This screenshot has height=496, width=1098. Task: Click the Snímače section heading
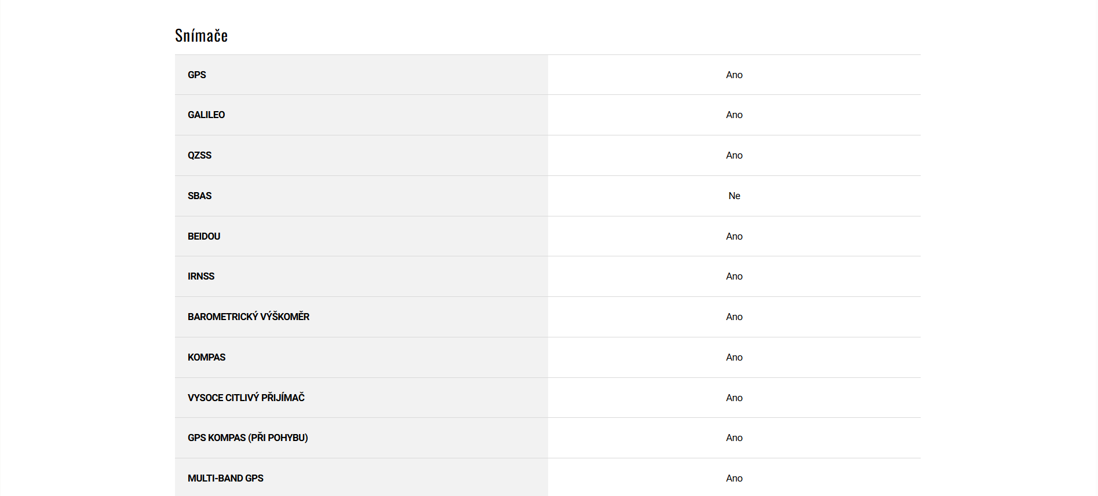click(x=201, y=36)
